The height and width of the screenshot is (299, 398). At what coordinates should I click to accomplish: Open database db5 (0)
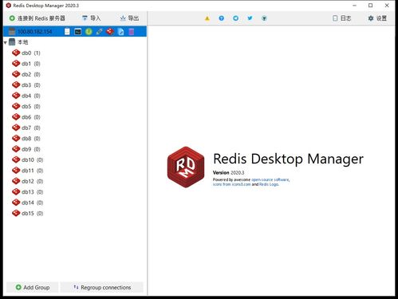click(x=26, y=106)
